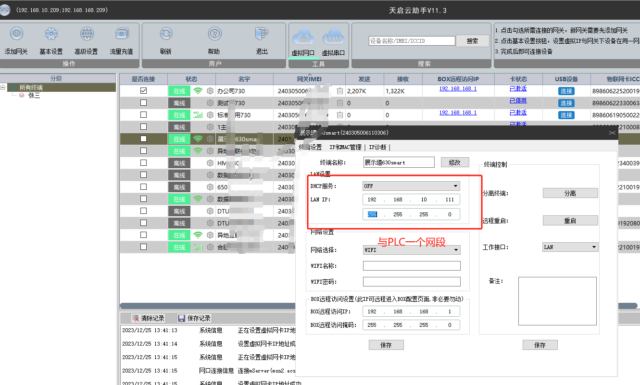Click the 分离 detach terminal button
This screenshot has width=640, height=385.
(570, 193)
